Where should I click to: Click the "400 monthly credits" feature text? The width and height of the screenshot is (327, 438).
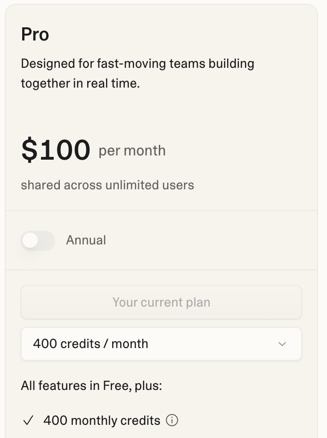pyautogui.click(x=102, y=420)
